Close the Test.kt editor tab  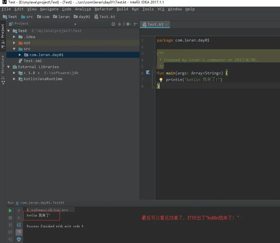166,24
